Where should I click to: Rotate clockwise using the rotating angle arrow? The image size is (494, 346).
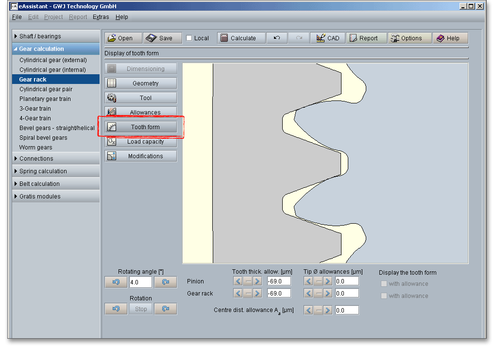click(x=166, y=282)
